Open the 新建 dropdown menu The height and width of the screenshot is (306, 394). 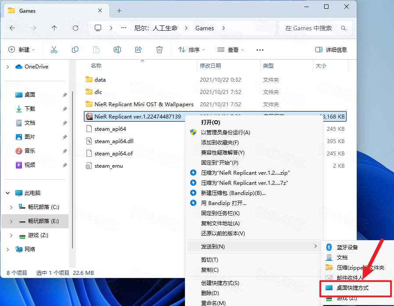point(22,50)
